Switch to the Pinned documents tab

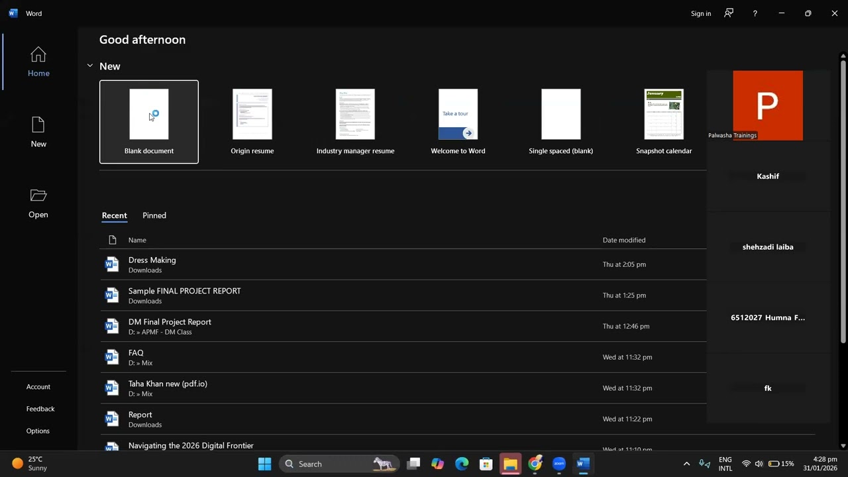154,215
